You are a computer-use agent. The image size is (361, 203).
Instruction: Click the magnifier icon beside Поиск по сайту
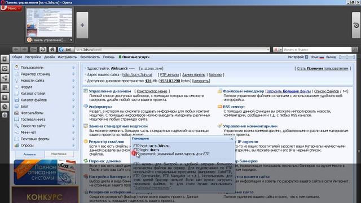[16, 126]
